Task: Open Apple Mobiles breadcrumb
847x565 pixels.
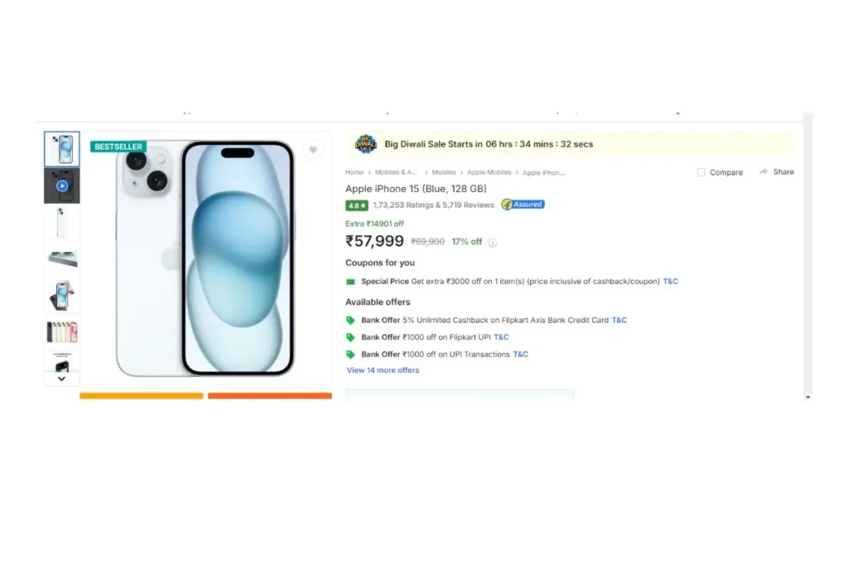Action: pyautogui.click(x=489, y=172)
